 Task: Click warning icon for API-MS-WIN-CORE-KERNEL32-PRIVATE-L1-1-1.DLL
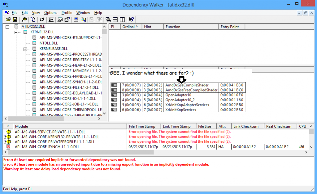pos(7,137)
